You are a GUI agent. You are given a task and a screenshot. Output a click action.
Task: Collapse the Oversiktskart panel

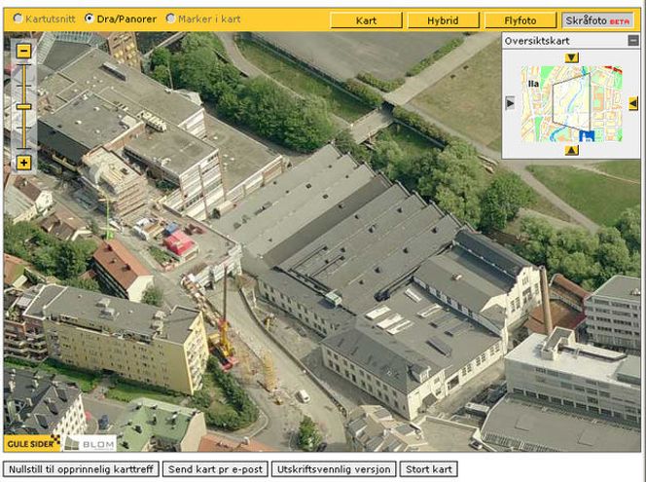click(632, 41)
